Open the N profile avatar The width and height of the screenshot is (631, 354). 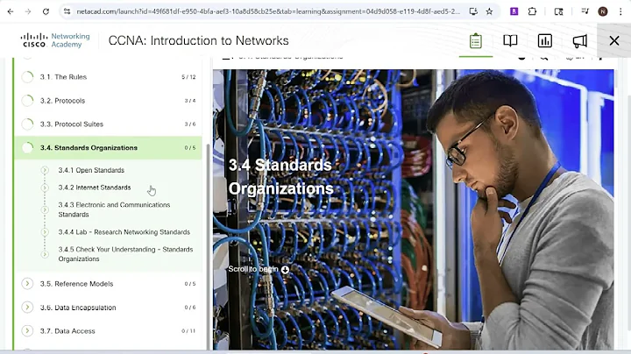coord(602,11)
